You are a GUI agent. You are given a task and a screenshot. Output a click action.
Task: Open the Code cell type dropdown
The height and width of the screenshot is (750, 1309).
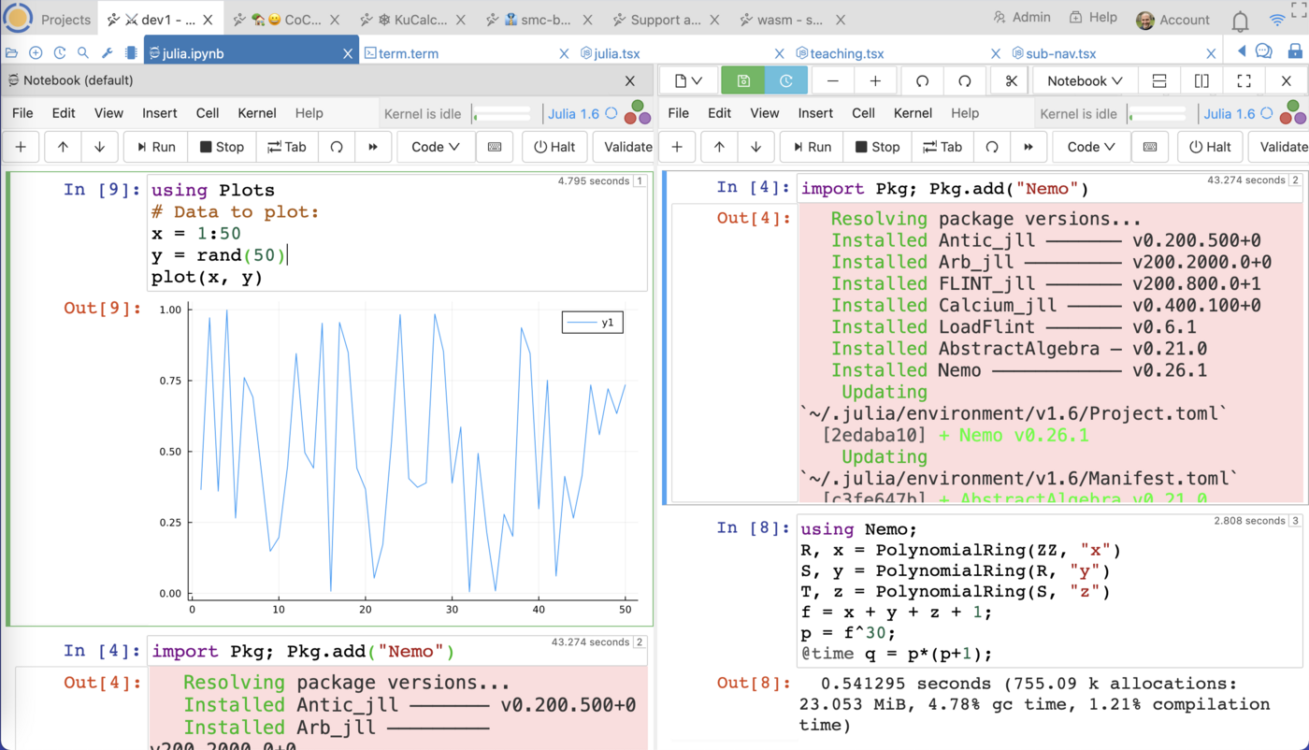tap(435, 147)
